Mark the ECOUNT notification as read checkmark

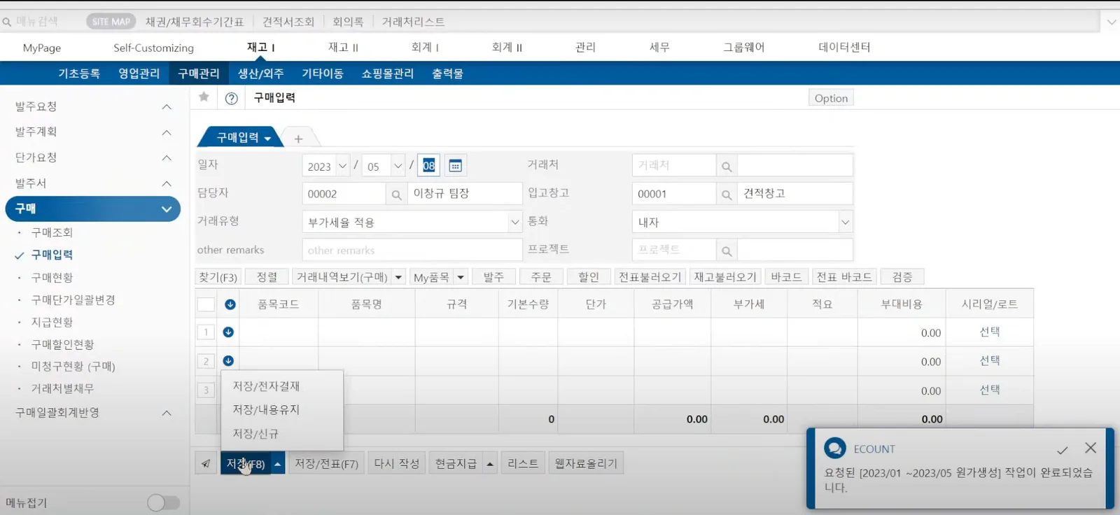pyautogui.click(x=1062, y=450)
